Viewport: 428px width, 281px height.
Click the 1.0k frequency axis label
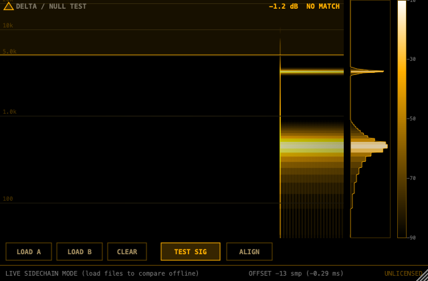pos(9,112)
